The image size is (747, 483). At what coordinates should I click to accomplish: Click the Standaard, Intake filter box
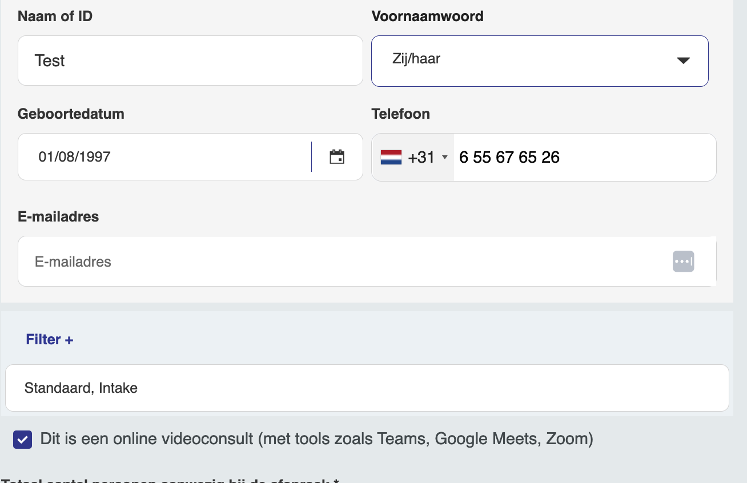pos(367,388)
